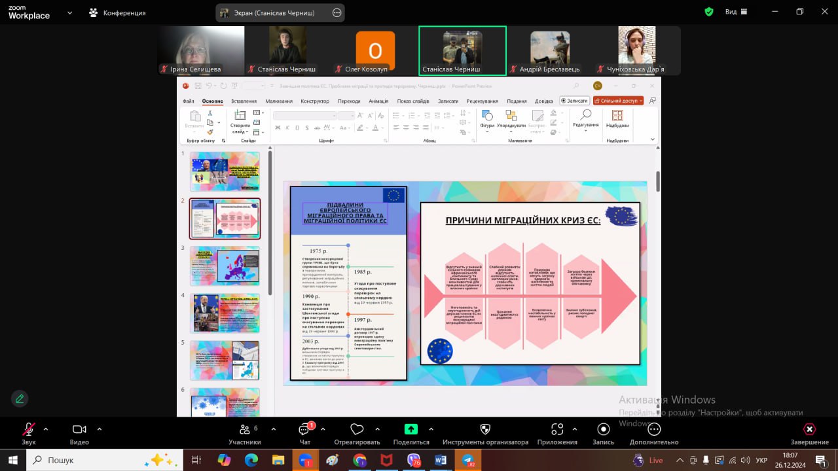Select slide 5 thumbnail
This screenshot has width=838, height=471.
(x=225, y=360)
